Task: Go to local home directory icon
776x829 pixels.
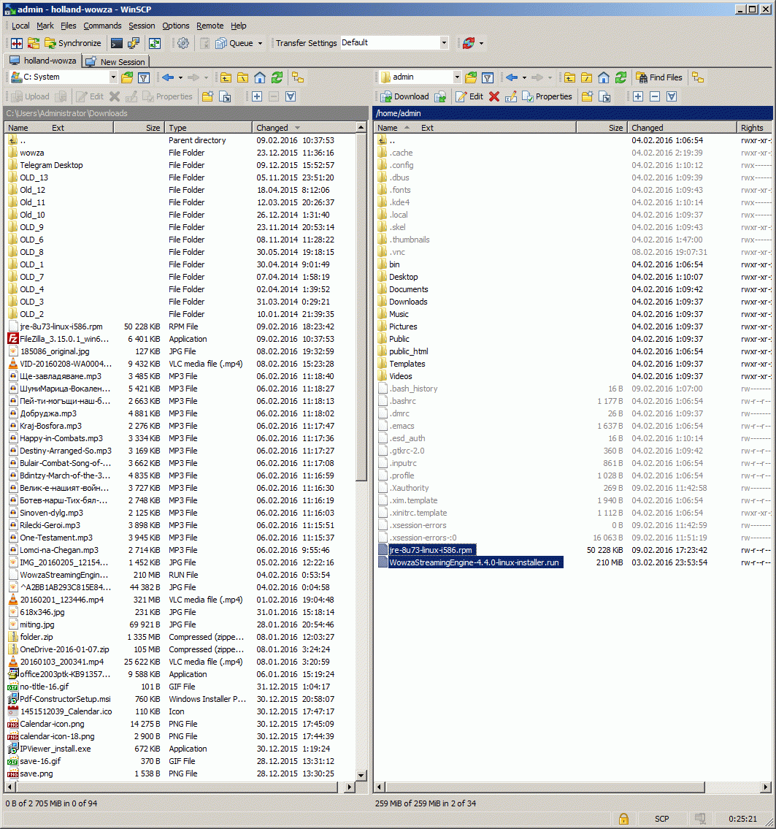Action: [260, 77]
